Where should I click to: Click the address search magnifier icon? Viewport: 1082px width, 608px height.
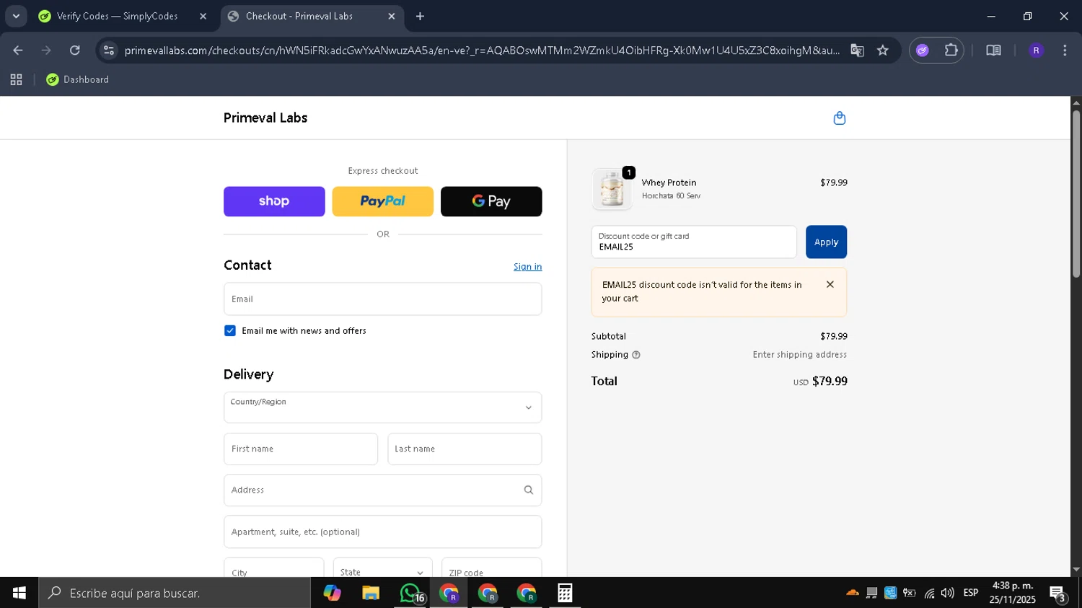tap(528, 490)
